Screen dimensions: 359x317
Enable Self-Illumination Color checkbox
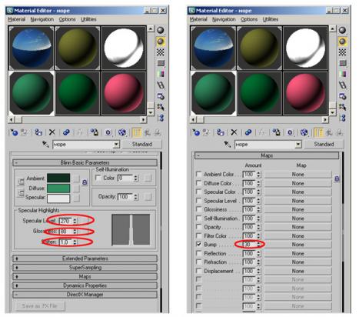98,178
